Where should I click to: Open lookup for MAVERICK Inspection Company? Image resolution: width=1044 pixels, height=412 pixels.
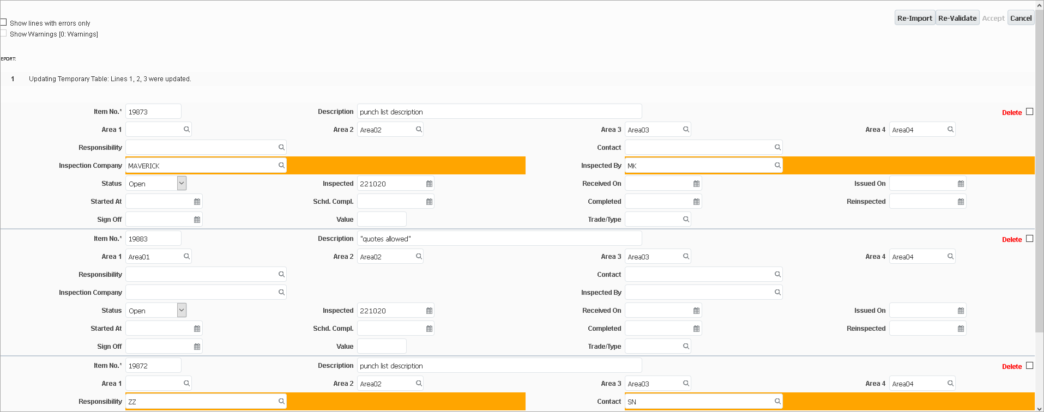[281, 165]
